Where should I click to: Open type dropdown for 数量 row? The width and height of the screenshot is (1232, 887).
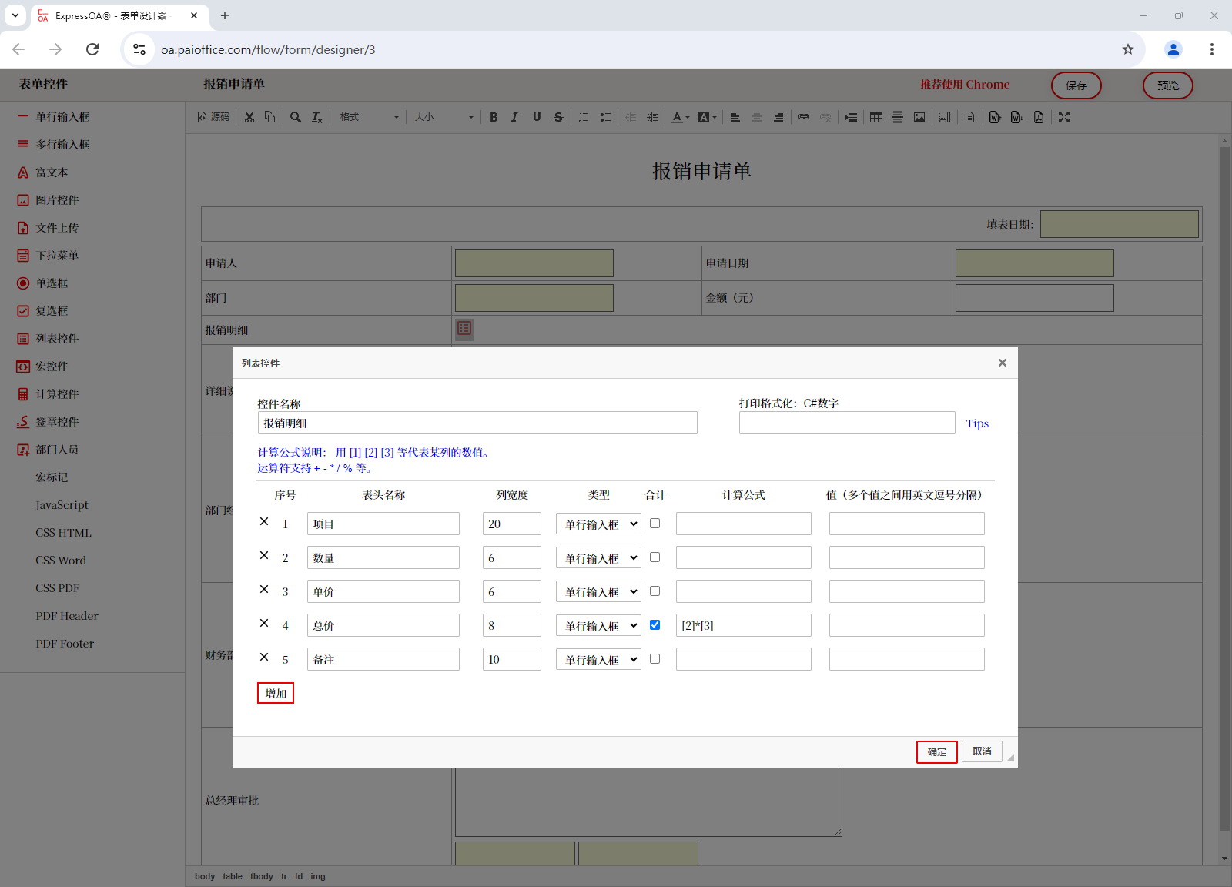pyautogui.click(x=598, y=557)
